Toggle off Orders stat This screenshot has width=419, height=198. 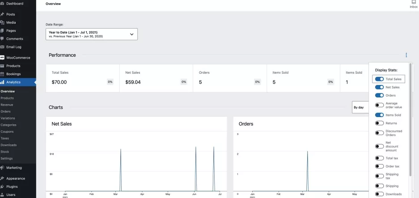379,95
